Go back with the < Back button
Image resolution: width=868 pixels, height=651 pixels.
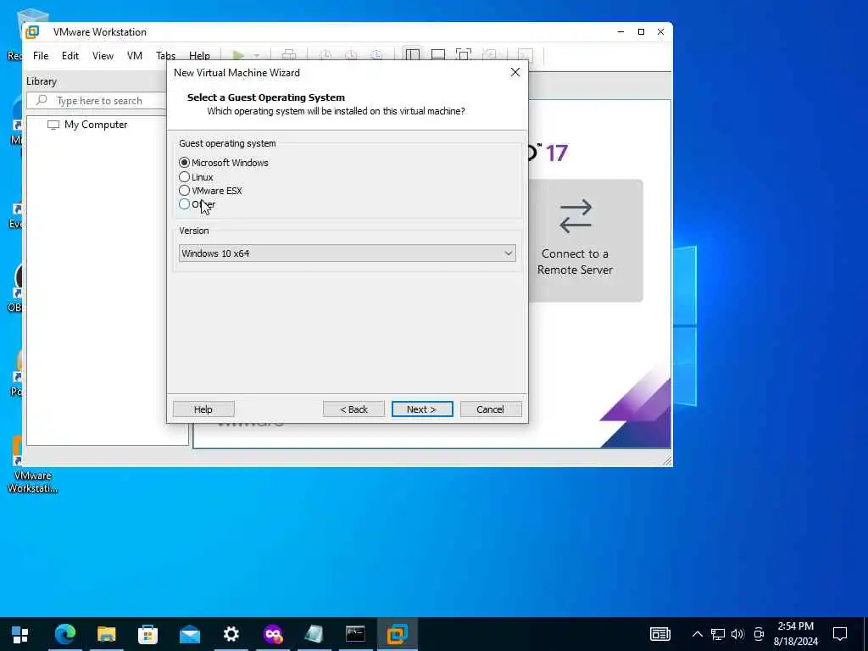pos(353,409)
